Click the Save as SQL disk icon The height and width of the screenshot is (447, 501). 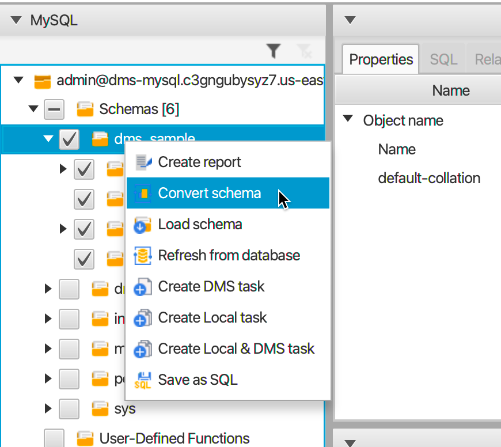pos(142,380)
